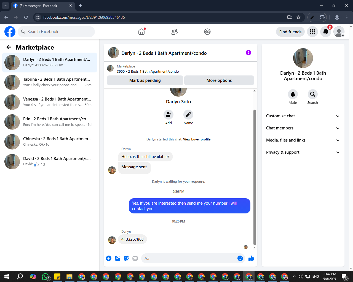Open View buyer profile link
353x282 pixels.
click(197, 139)
